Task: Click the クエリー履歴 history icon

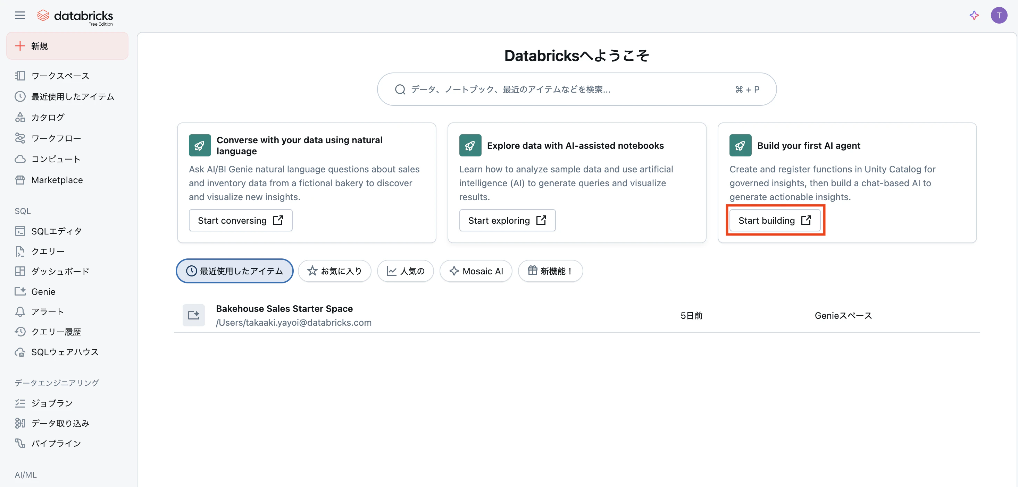Action: tap(20, 332)
